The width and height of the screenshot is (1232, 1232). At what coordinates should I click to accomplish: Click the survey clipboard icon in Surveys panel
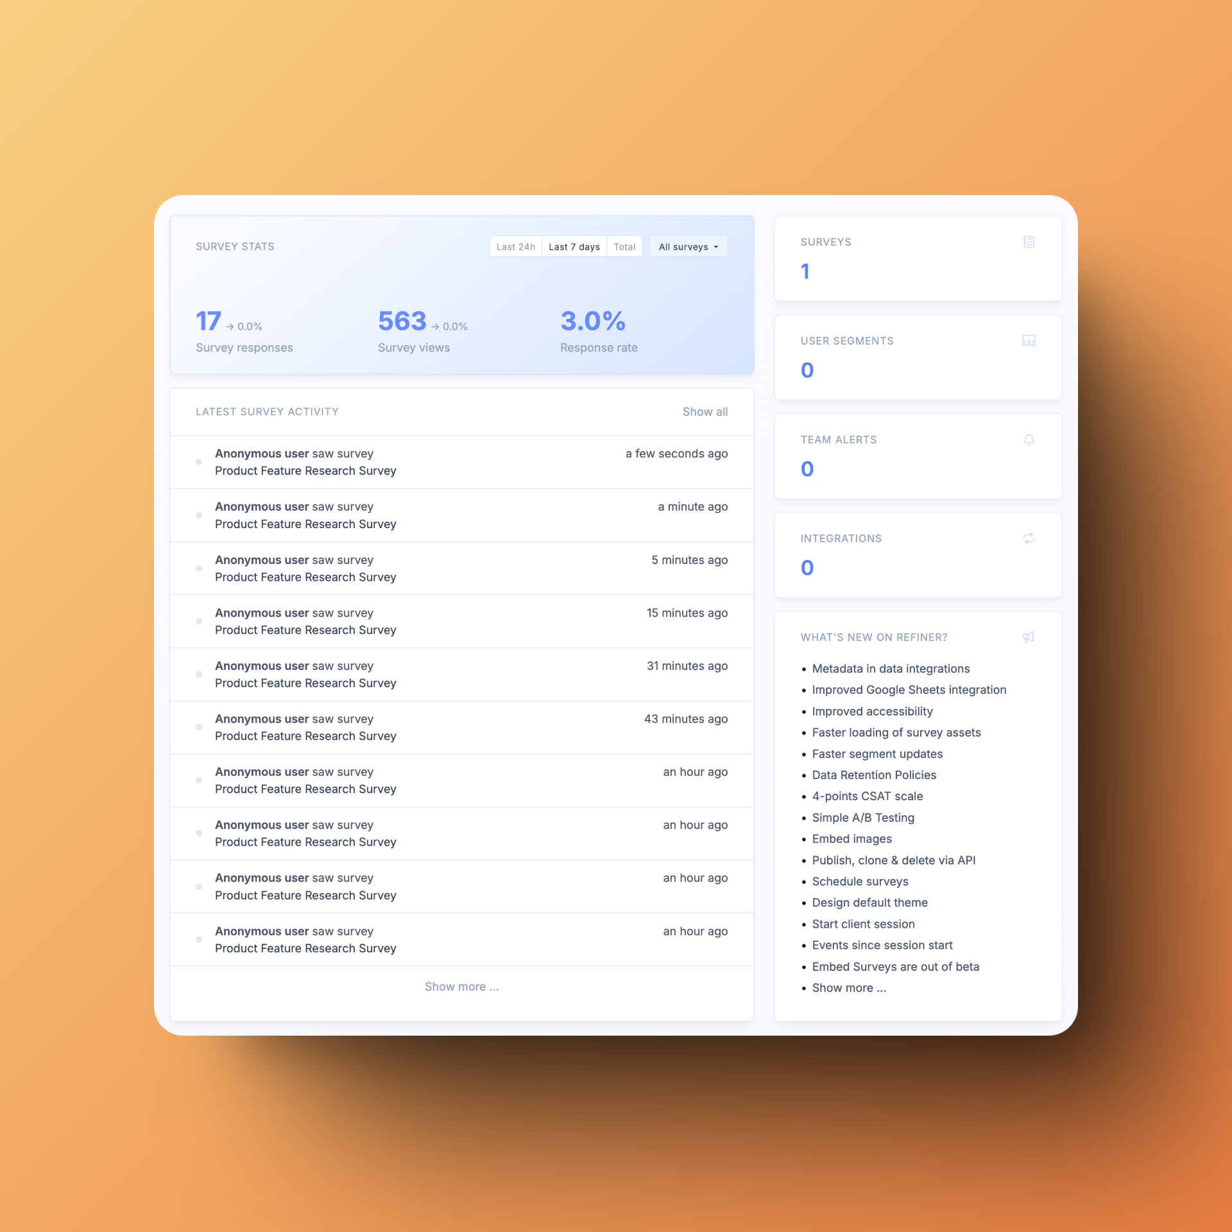[1028, 241]
